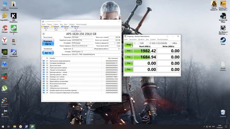Screen dimensions: 230x129
Task: Select the Хорошо 32 °C disk tab for Z:
Action: pyautogui.click(x=76, y=28)
